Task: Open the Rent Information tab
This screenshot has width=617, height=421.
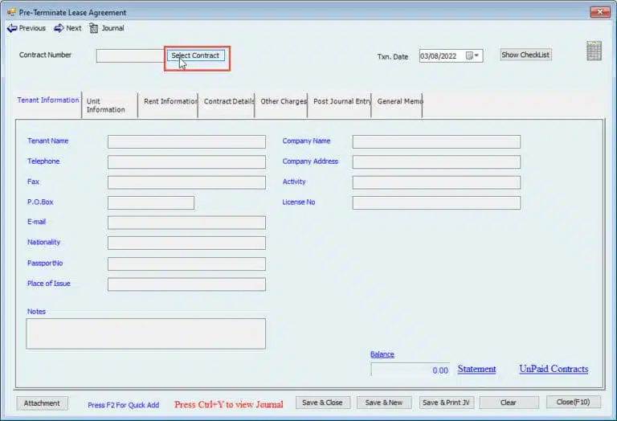Action: 170,101
